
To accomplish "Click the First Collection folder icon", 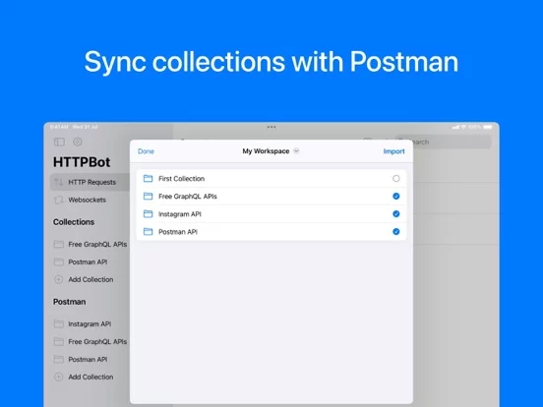I will coord(148,179).
